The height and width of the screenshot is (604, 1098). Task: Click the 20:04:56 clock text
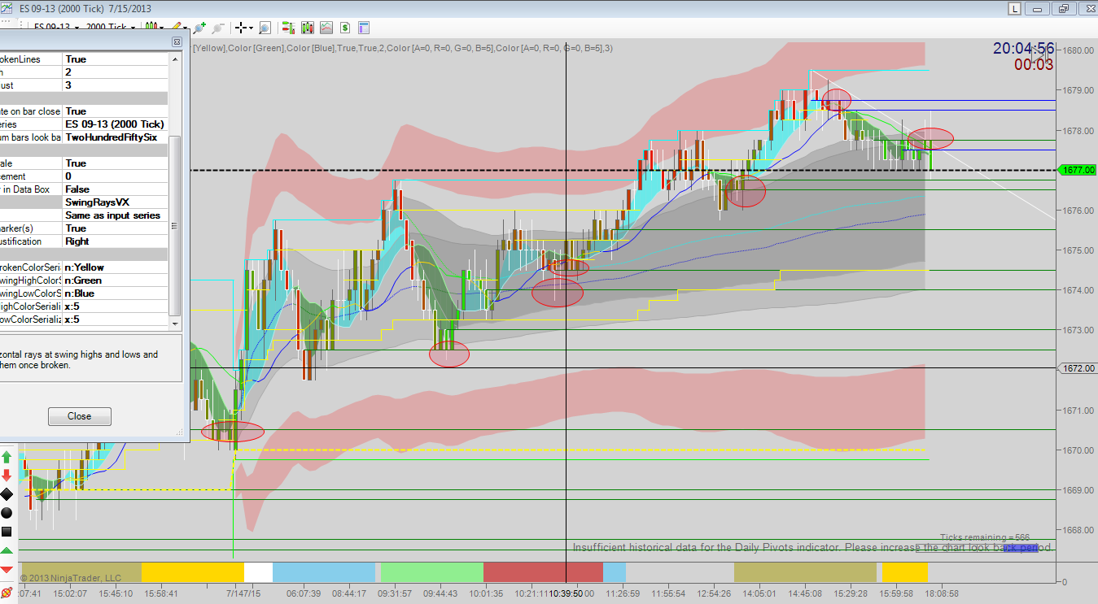click(x=1023, y=49)
